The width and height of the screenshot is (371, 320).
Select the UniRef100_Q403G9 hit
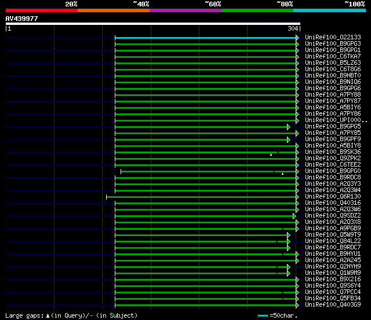coord(333,305)
